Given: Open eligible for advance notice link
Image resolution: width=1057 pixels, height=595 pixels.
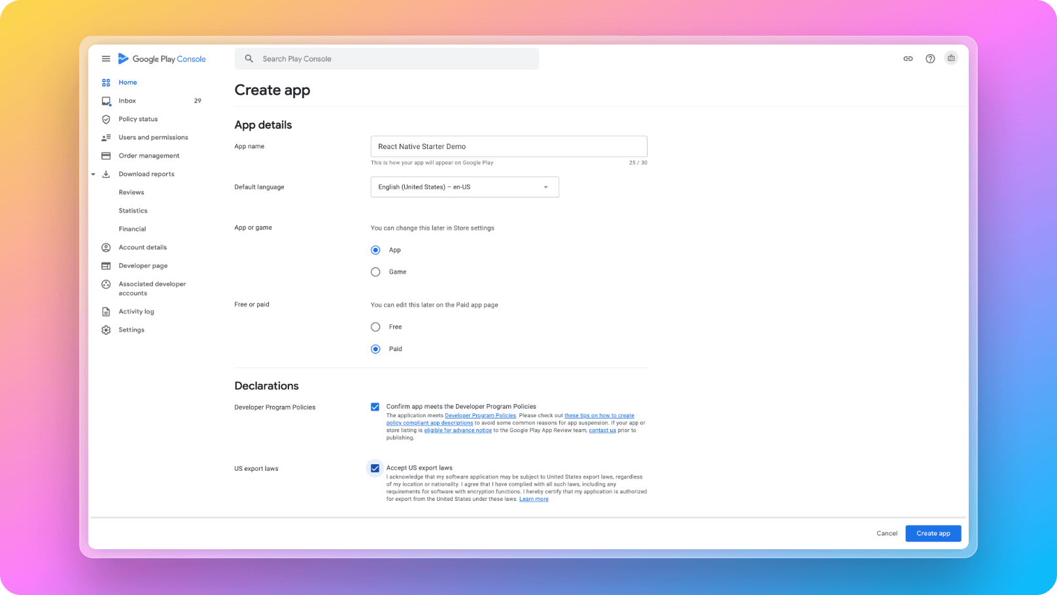Looking at the screenshot, I should point(458,430).
